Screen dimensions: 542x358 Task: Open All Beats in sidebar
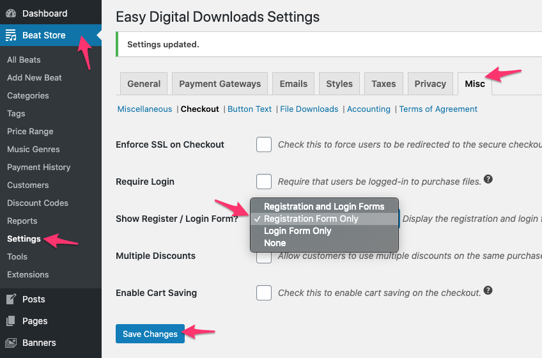(x=24, y=60)
